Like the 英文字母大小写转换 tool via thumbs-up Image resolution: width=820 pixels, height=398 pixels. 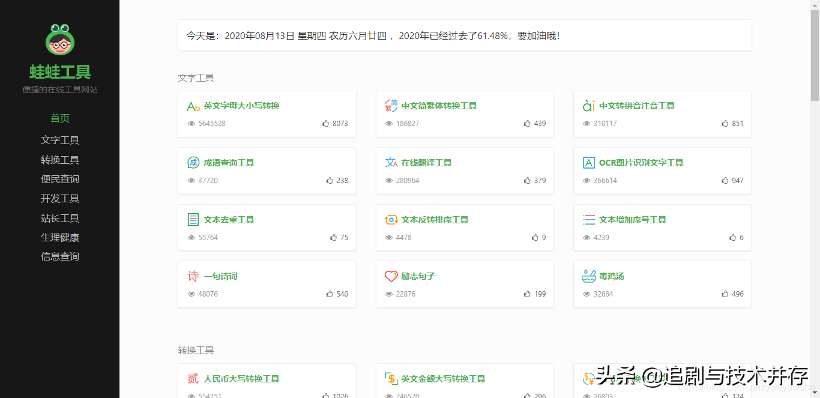(326, 124)
